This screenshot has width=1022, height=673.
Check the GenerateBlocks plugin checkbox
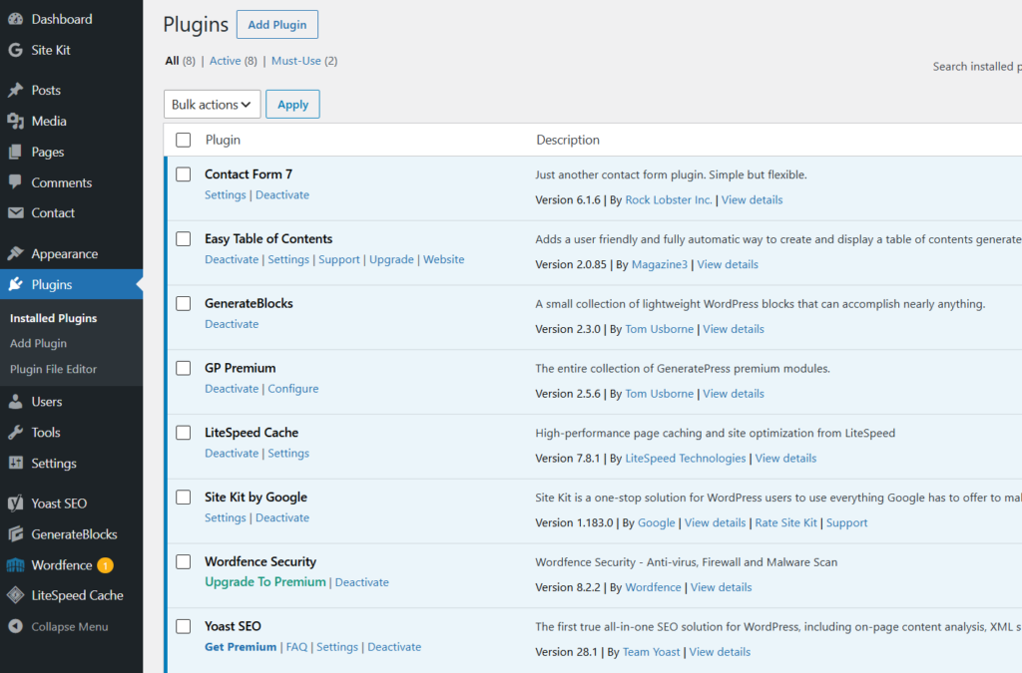[x=184, y=303]
